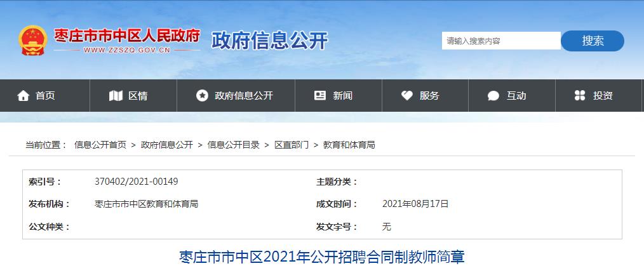This screenshot has height=280, width=644.
Task: Click the 主题分类 label
Action: tap(337, 182)
